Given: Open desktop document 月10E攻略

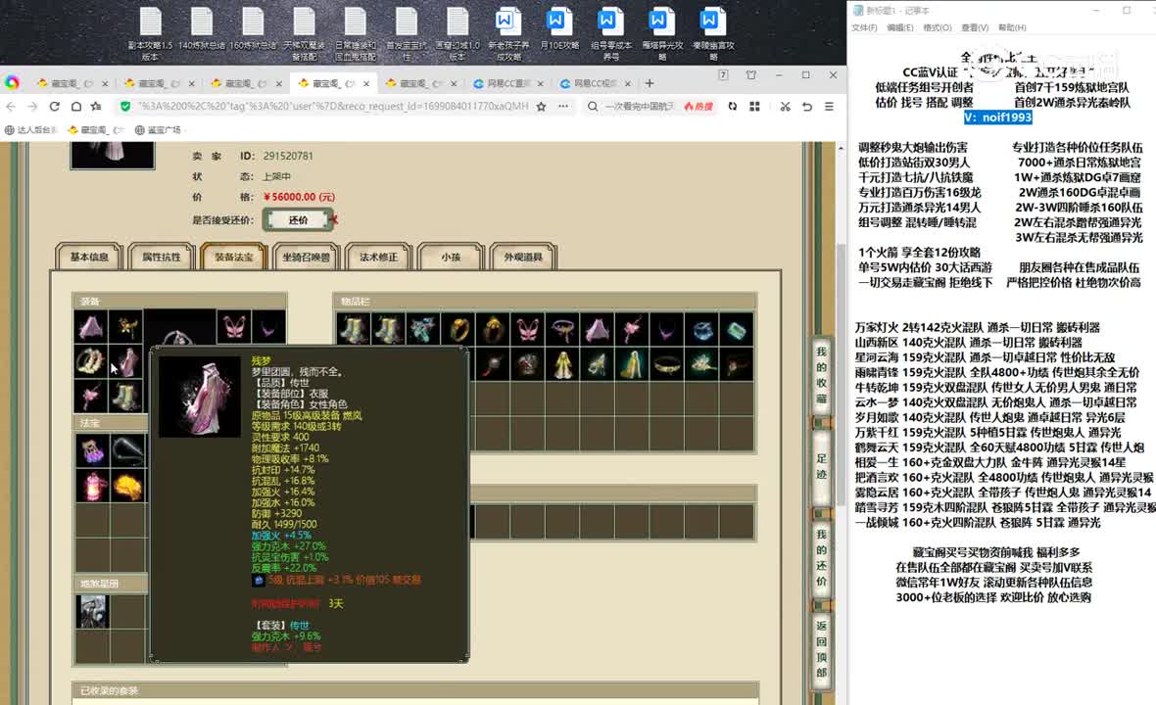Looking at the screenshot, I should (558, 29).
